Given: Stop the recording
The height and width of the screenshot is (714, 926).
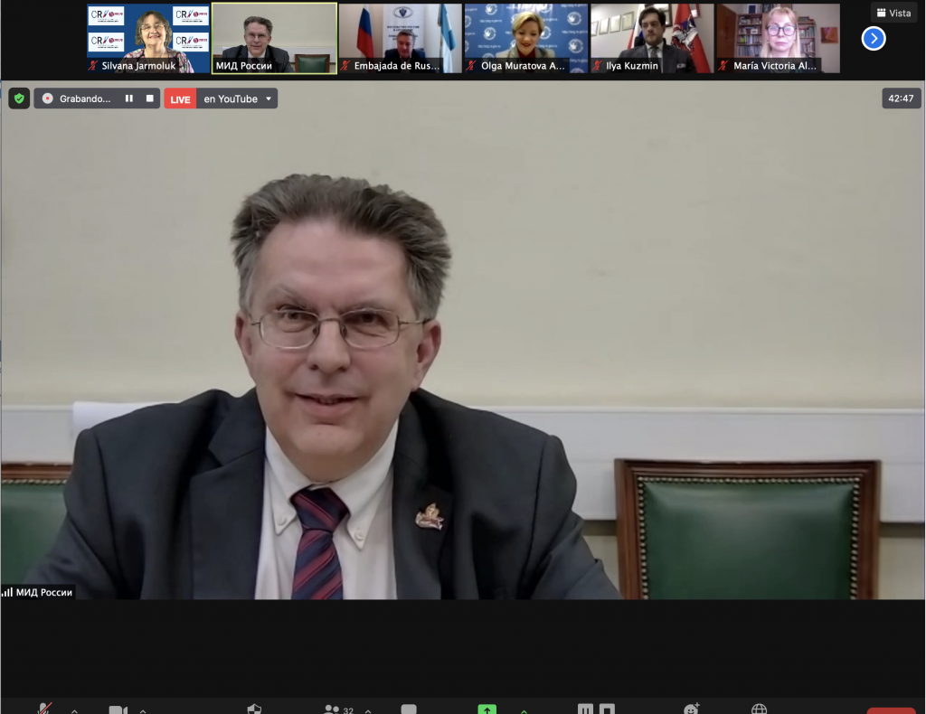Looking at the screenshot, I should (x=150, y=99).
